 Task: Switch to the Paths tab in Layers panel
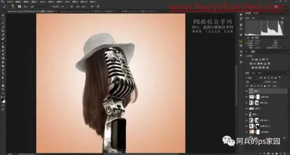click(260, 73)
